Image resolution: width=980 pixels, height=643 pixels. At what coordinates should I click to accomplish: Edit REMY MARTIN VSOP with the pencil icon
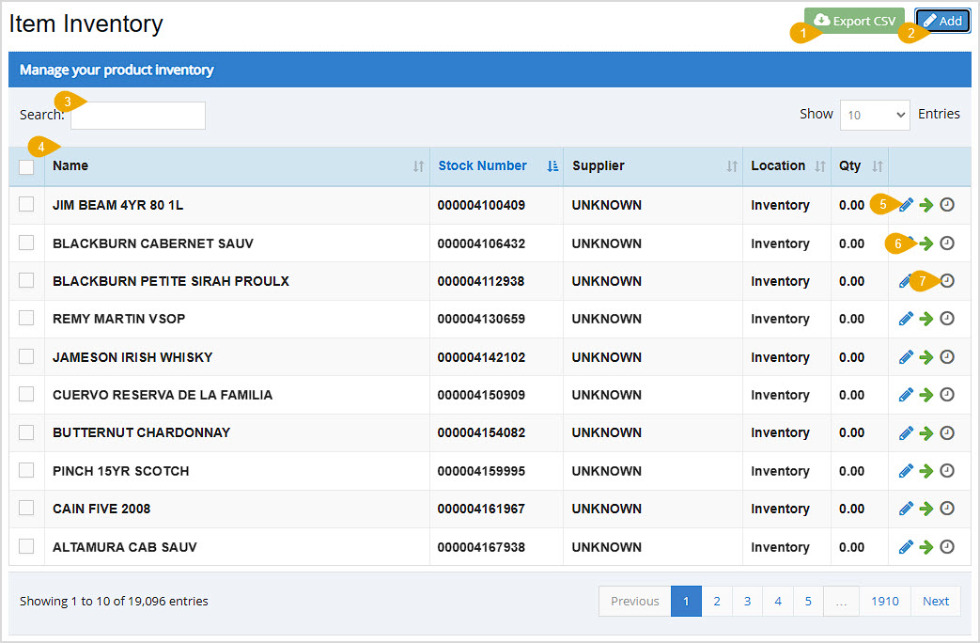[905, 319]
